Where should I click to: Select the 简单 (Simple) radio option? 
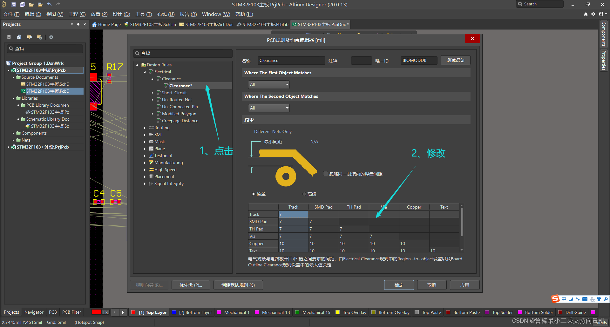(254, 194)
